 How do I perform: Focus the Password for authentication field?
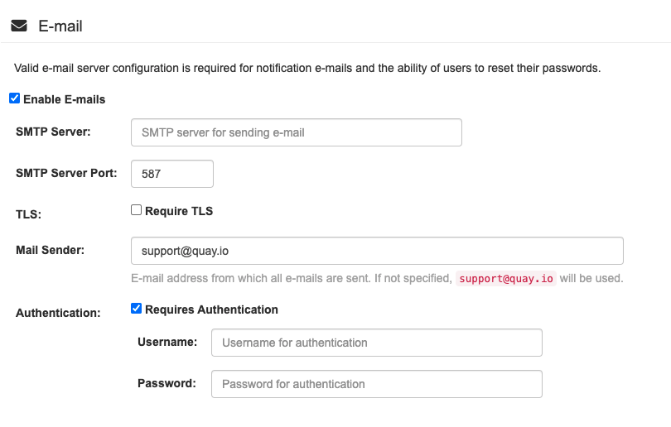[x=376, y=384]
